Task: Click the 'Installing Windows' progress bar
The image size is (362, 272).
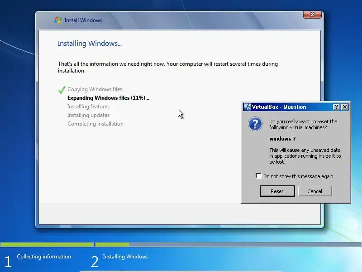Action: (x=229, y=244)
